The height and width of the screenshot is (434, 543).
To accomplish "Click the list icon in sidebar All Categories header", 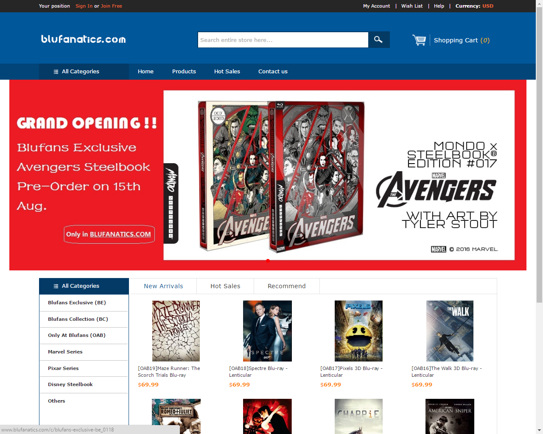I will coord(56,286).
